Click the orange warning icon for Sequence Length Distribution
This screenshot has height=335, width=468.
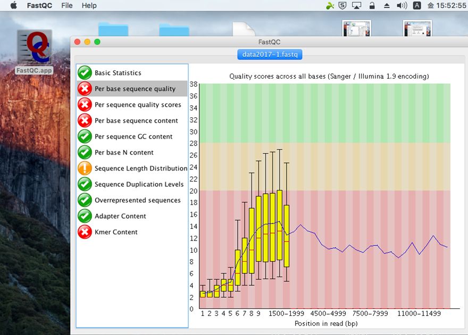point(85,168)
